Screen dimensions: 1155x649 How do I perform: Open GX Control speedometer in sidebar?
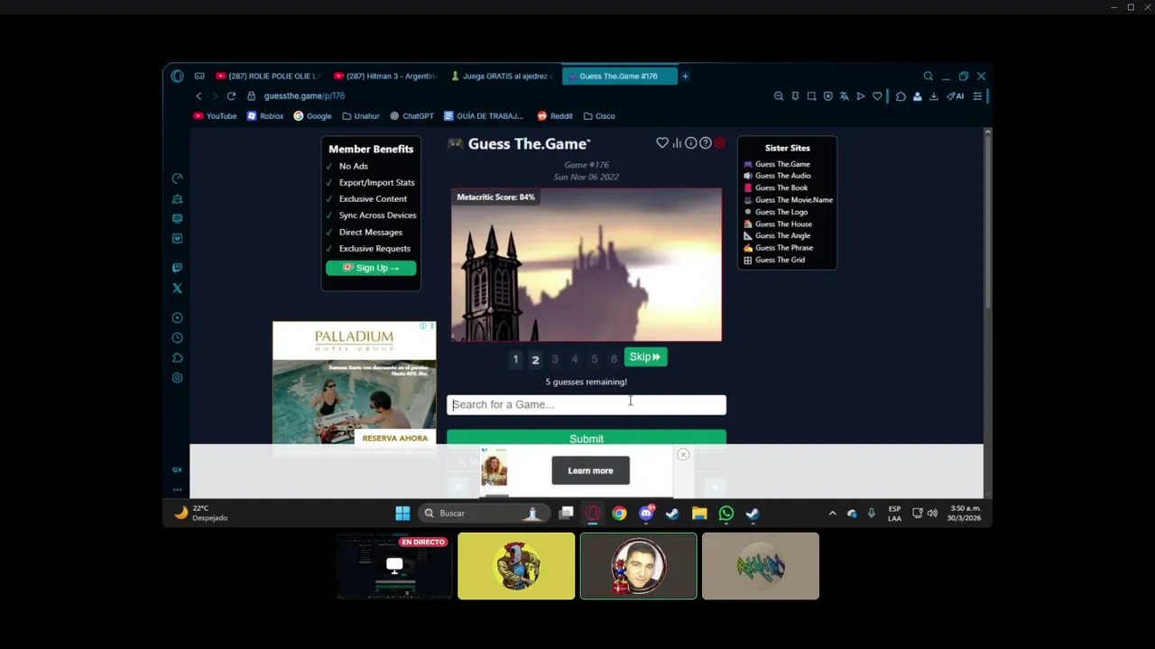point(177,178)
